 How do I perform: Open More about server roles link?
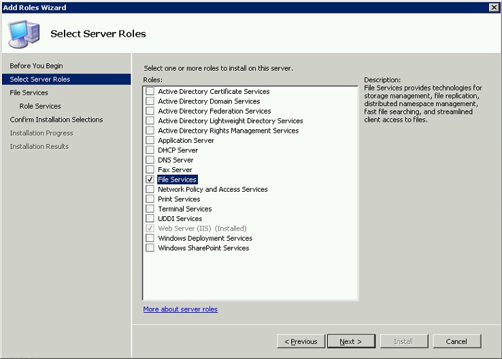coord(180,309)
